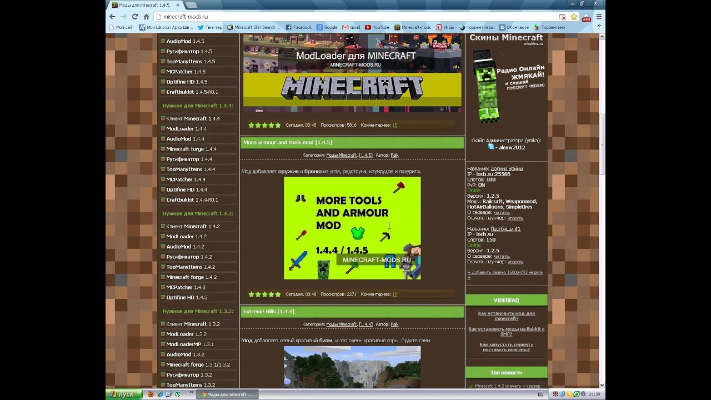This screenshot has width=711, height=400.
Task: Open the Facebook bookmark
Action: pyautogui.click(x=299, y=27)
